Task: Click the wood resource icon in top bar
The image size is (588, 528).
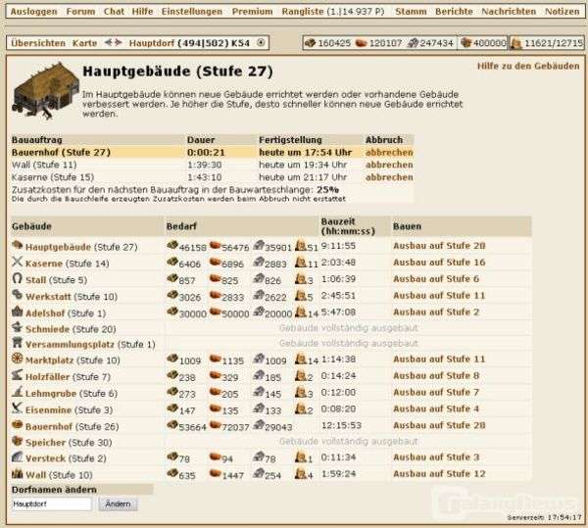Action: pyautogui.click(x=311, y=44)
